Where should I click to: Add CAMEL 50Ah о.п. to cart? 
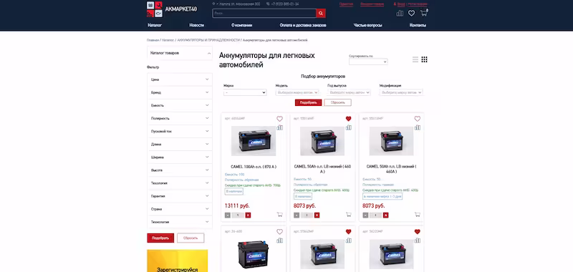348,215
